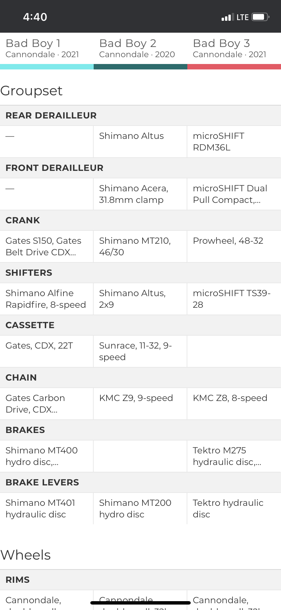Tap the Sunrace 11-32 cassette cell
The height and width of the screenshot is (610, 281).
[x=140, y=351]
